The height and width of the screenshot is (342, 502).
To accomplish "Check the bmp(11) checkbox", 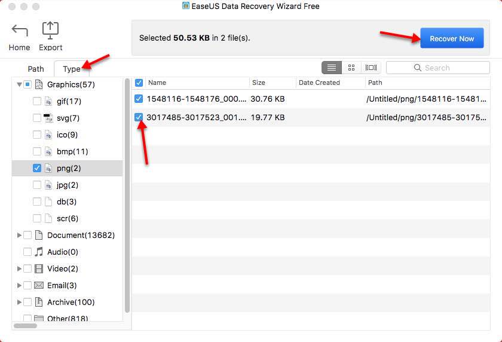I will pos(37,151).
